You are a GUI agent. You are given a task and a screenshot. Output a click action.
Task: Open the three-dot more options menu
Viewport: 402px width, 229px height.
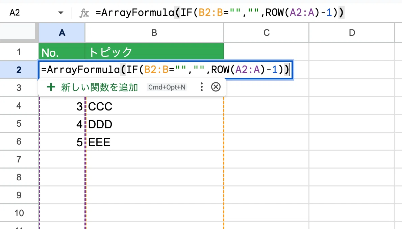click(x=202, y=87)
